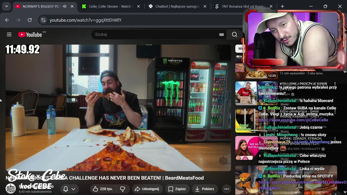Open options menu for POPEK: ZDRADY video
347x195 pixels.
pyautogui.click(x=335, y=139)
